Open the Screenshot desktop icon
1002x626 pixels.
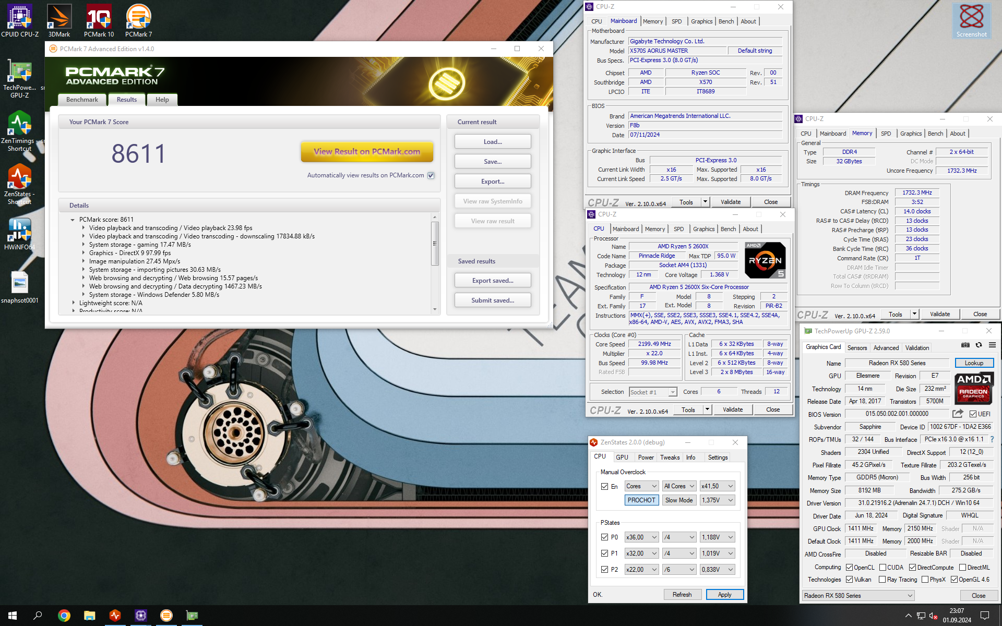pyautogui.click(x=971, y=21)
